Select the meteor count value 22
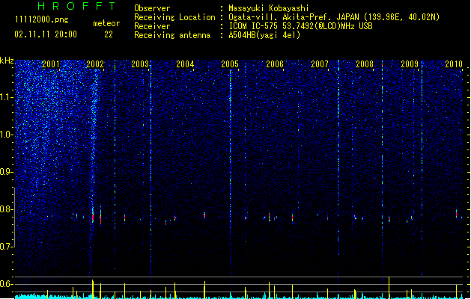 [x=109, y=34]
